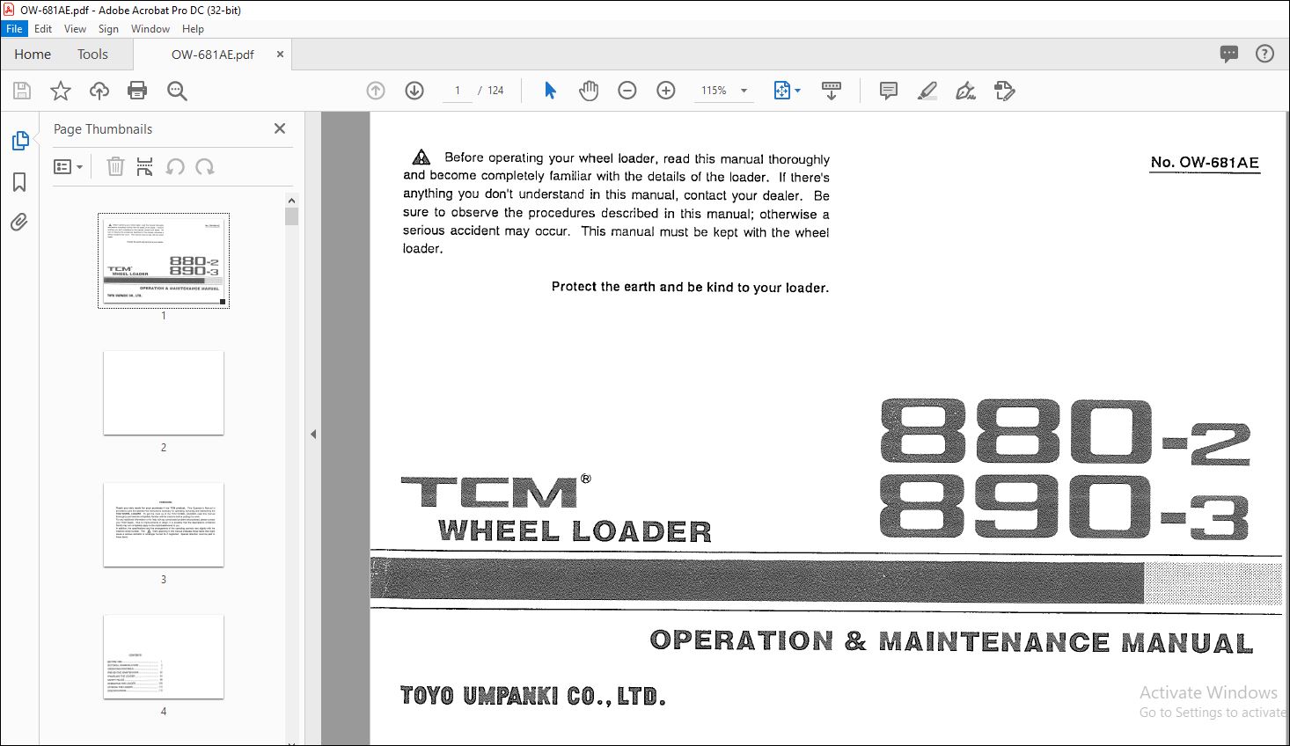Screen dimensions: 1290x746
Task: Open the Help menu
Action: coord(193,28)
